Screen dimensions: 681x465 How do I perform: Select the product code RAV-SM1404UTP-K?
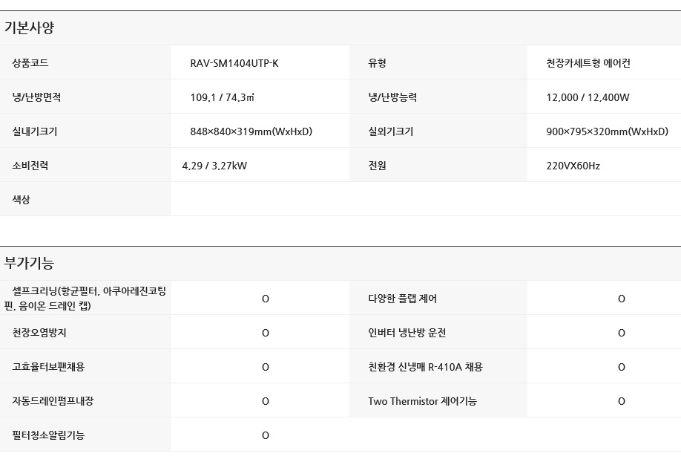pyautogui.click(x=234, y=63)
